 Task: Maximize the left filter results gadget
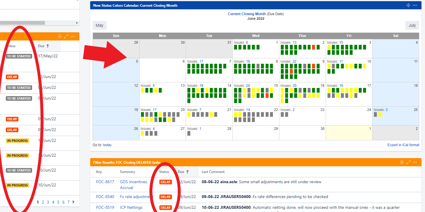click(x=66, y=36)
